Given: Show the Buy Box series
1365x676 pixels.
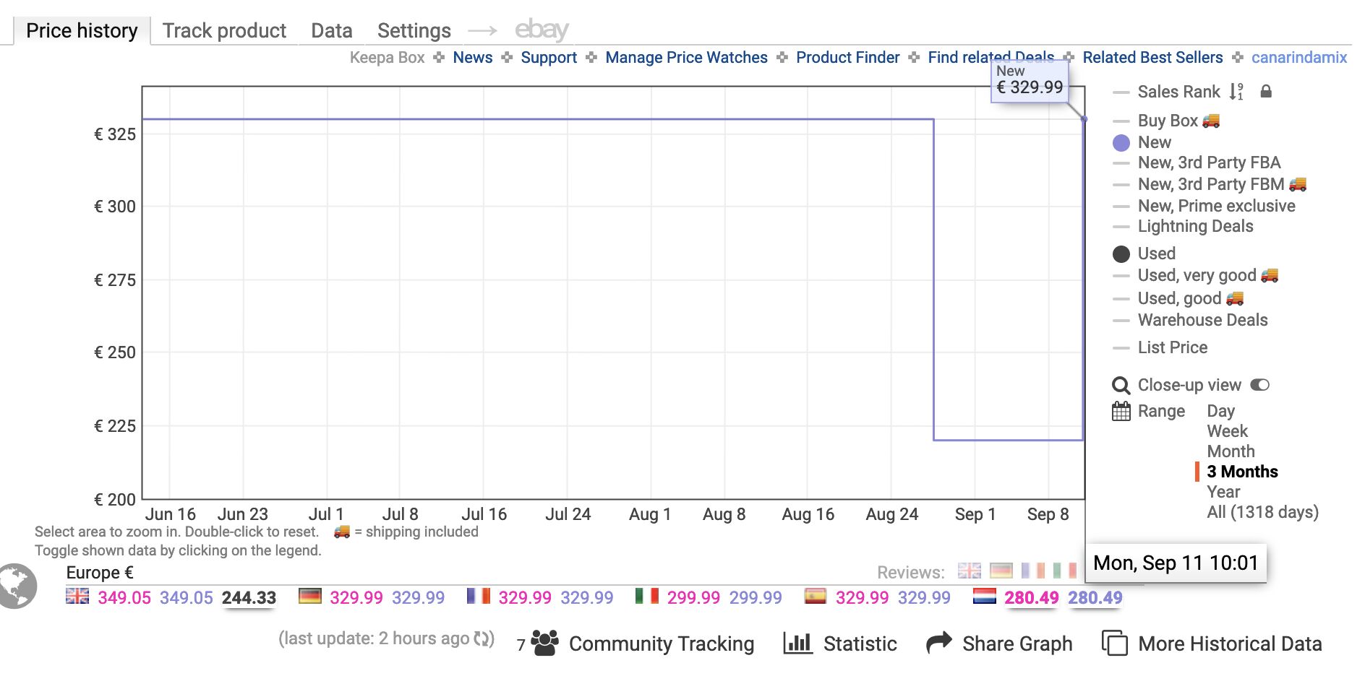Looking at the screenshot, I should click(x=1167, y=121).
